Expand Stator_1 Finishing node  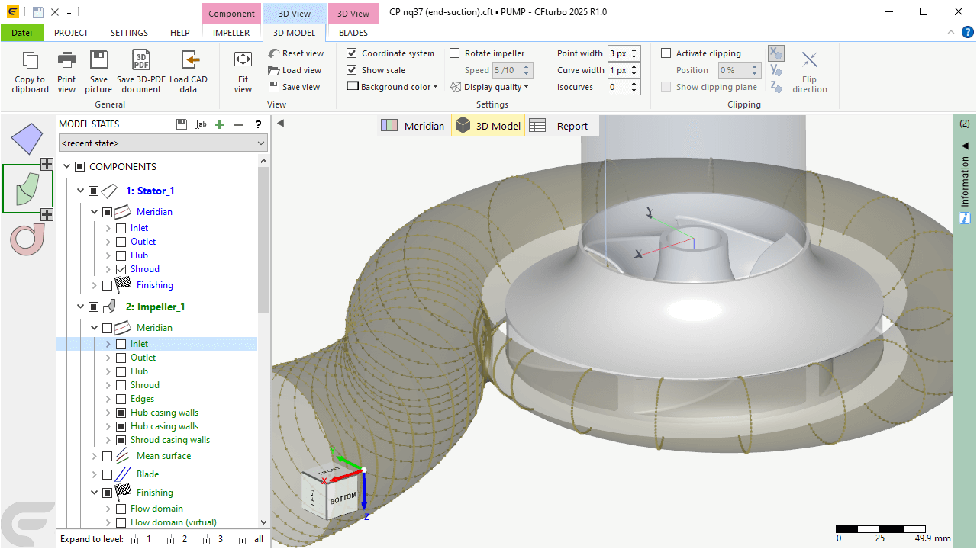click(94, 285)
